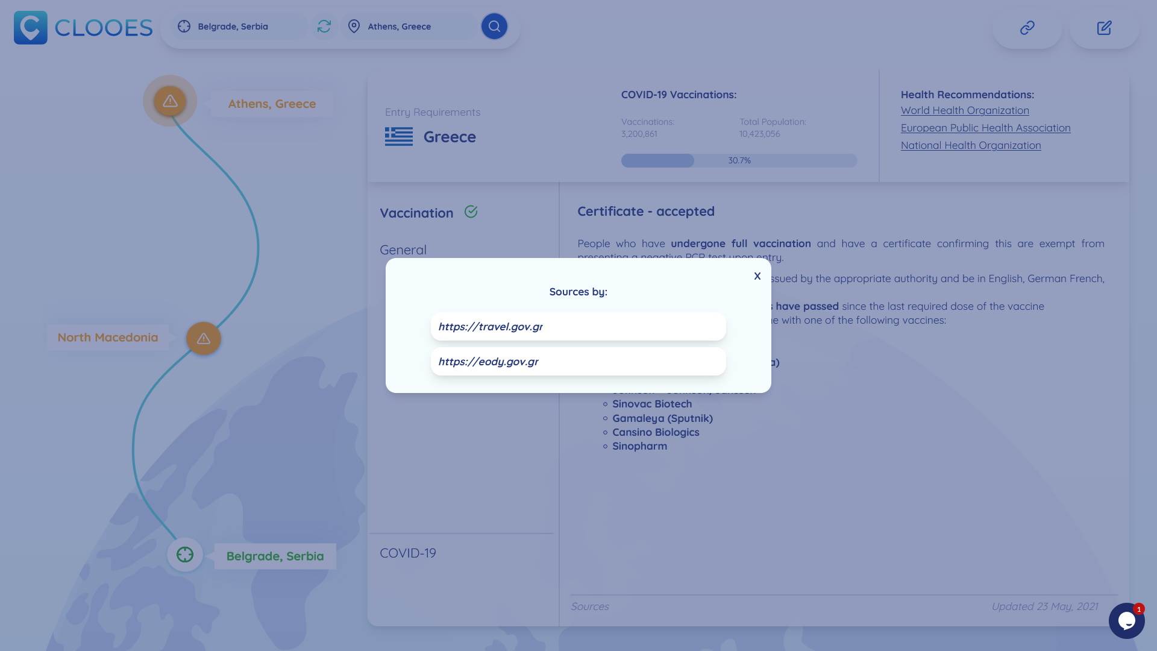The width and height of the screenshot is (1157, 651).
Task: Click the copy link chain icon
Action: tap(1027, 28)
